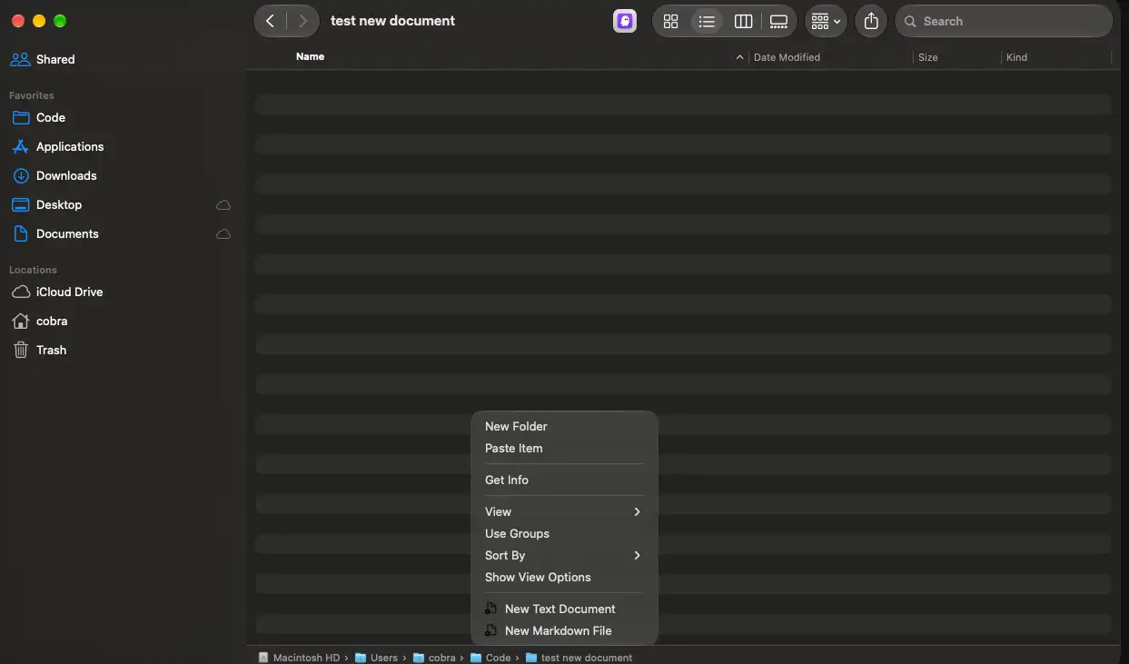Sort by the Size column header
The width and height of the screenshot is (1129, 664).
(x=927, y=57)
